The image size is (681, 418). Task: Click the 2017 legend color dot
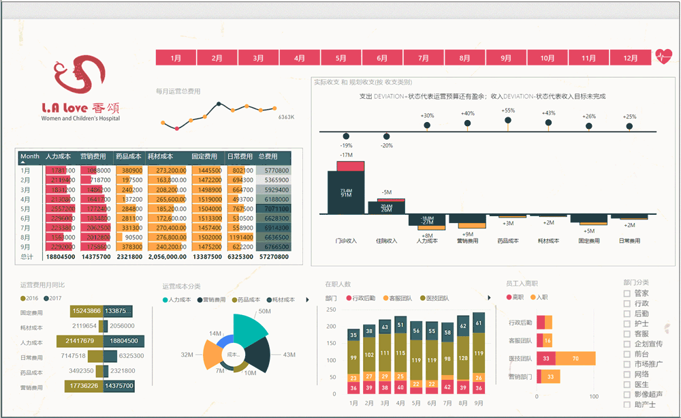tap(46, 299)
